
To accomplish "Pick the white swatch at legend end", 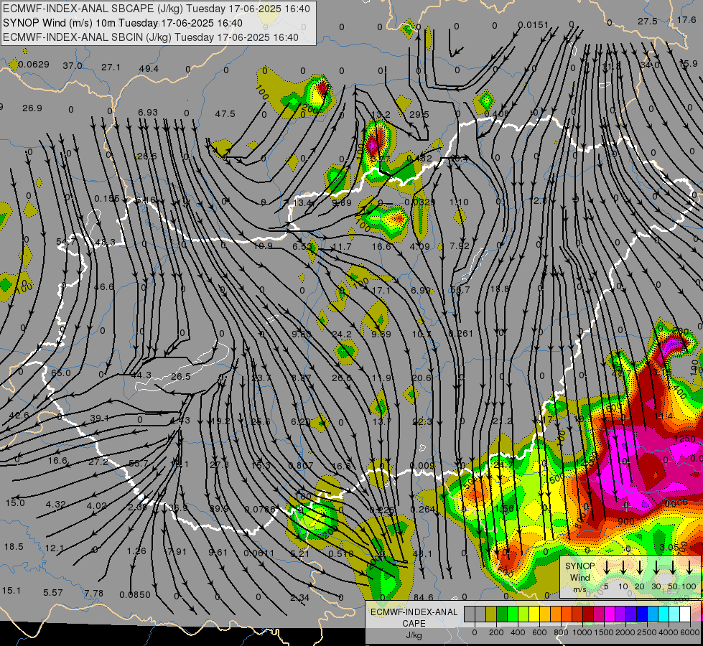I will tap(685, 614).
